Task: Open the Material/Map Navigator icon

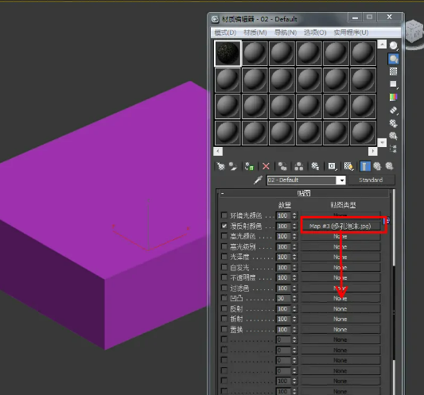Action: pyautogui.click(x=394, y=149)
